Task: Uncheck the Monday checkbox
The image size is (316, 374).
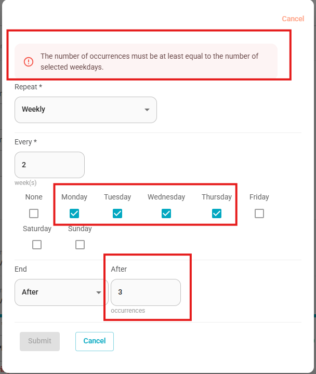Action: (74, 213)
